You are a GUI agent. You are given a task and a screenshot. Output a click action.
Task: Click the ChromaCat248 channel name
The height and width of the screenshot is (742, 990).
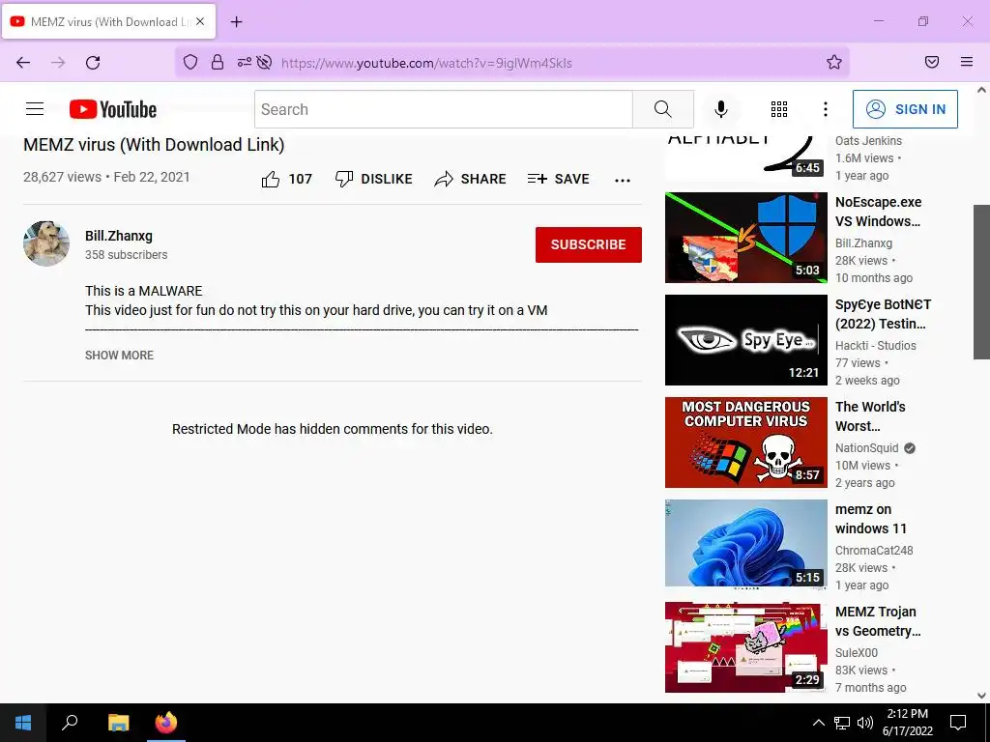[x=874, y=550]
